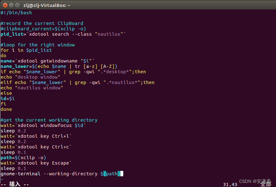Click the 'xdotool key Ctrl+c' line
276x187 pixels.
point(36,147)
